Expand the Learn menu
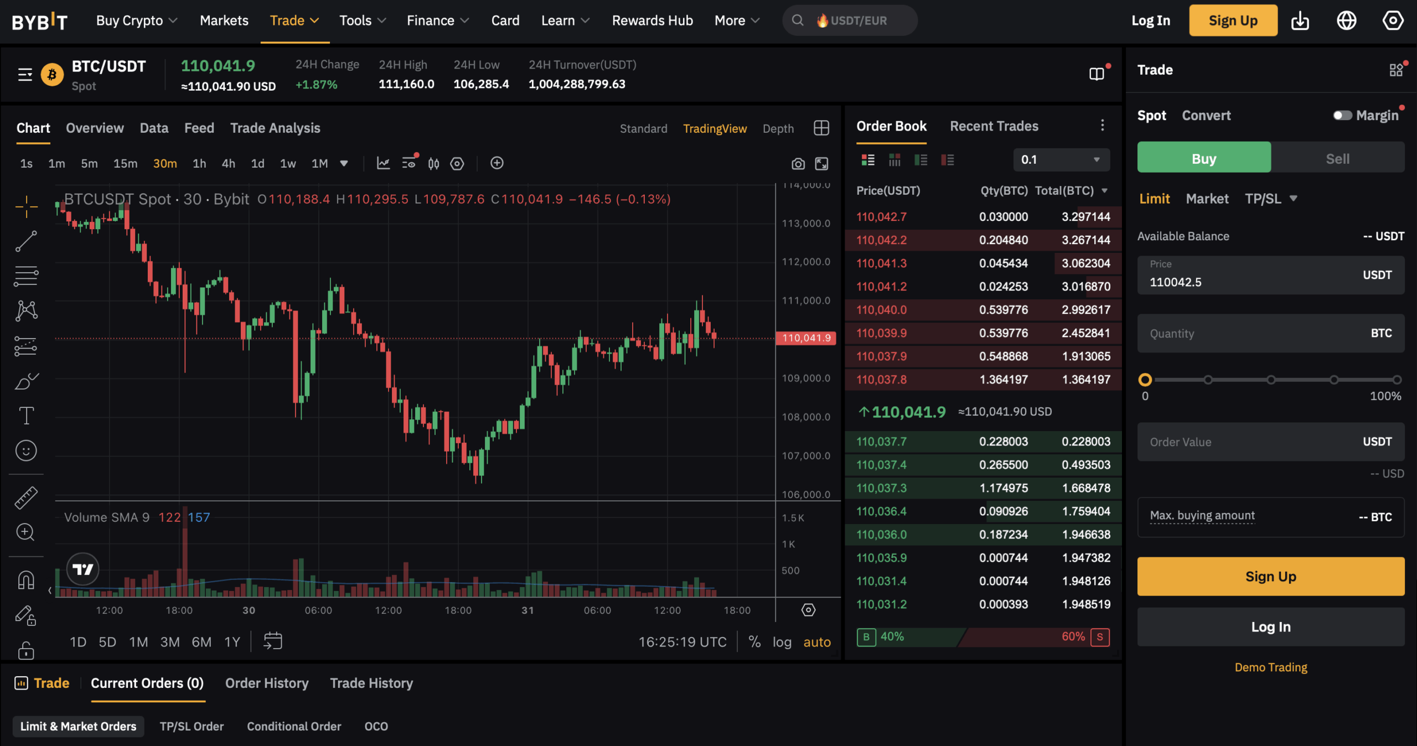 coord(565,20)
